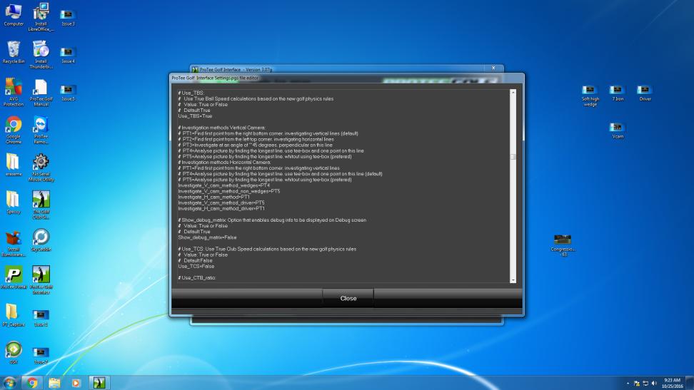This screenshot has width=694, height=390.
Task: Click '# Investigation methods Vertical Camera:' line
Action: pos(222,128)
